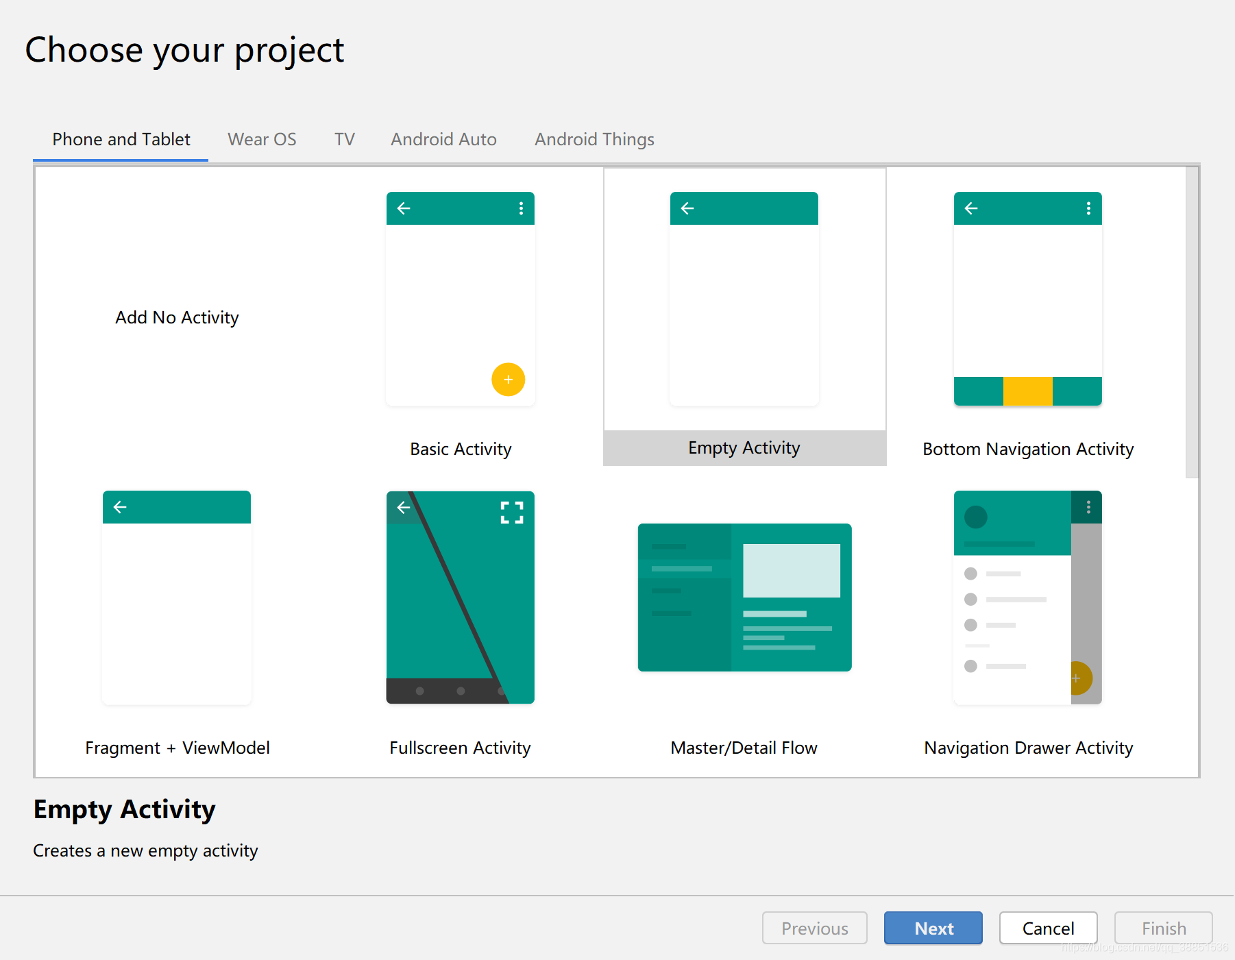Viewport: 1235px width, 960px height.
Task: Click the plus FAB in Navigation Drawer preview
Action: point(1081,678)
